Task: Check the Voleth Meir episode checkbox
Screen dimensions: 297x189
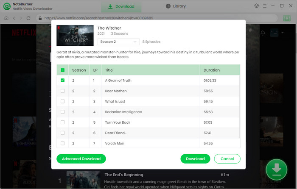Action: click(62, 143)
